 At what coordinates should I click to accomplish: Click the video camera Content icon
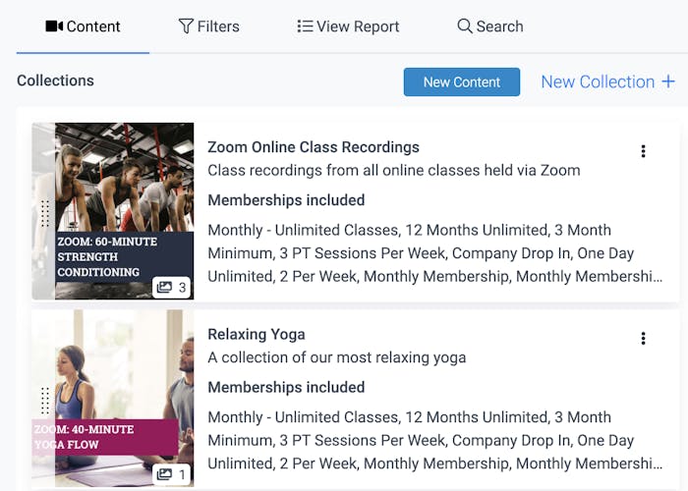[54, 27]
